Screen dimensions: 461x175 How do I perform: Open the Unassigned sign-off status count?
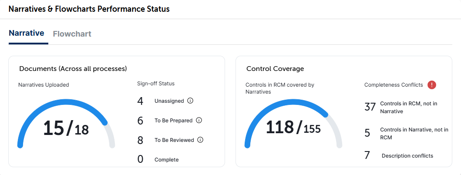click(x=140, y=101)
